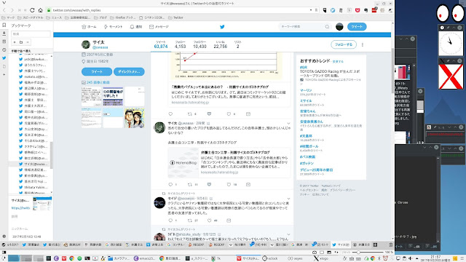The height and width of the screenshot is (262, 466).
Task: Go back with the browser back arrow
Action: click(x=4, y=10)
